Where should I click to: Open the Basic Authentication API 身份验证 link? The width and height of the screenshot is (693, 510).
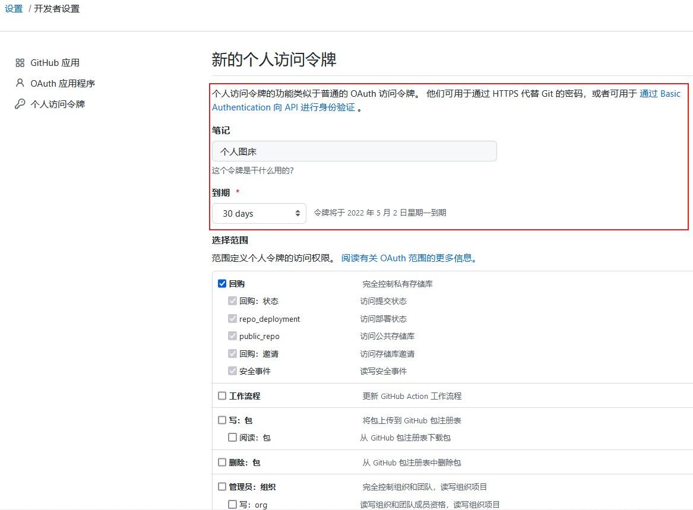coord(283,107)
